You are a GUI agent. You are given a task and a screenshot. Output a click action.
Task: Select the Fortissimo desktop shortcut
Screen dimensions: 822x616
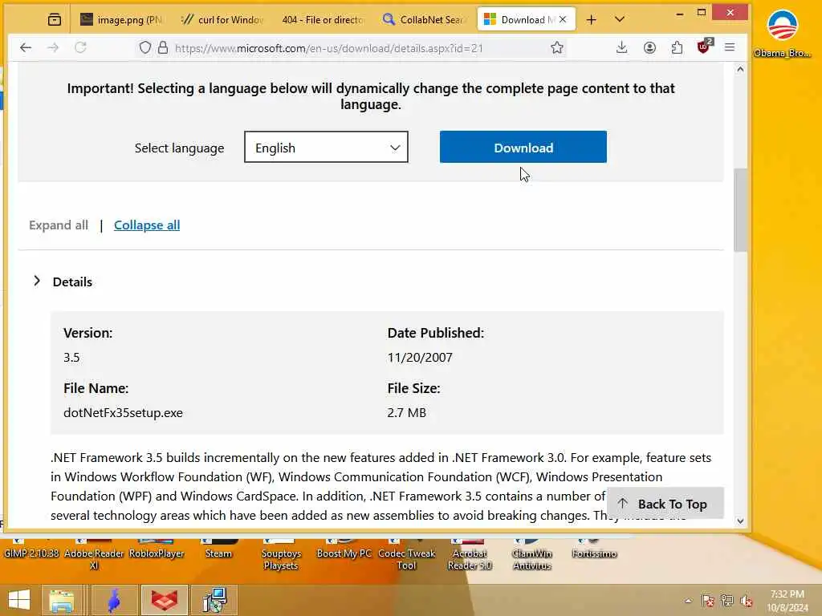595,549
